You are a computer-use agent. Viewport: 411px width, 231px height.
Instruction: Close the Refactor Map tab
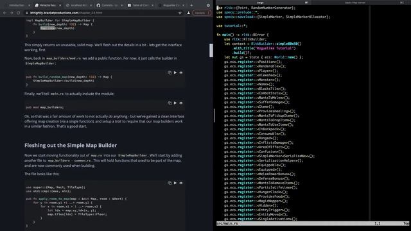point(60,5)
